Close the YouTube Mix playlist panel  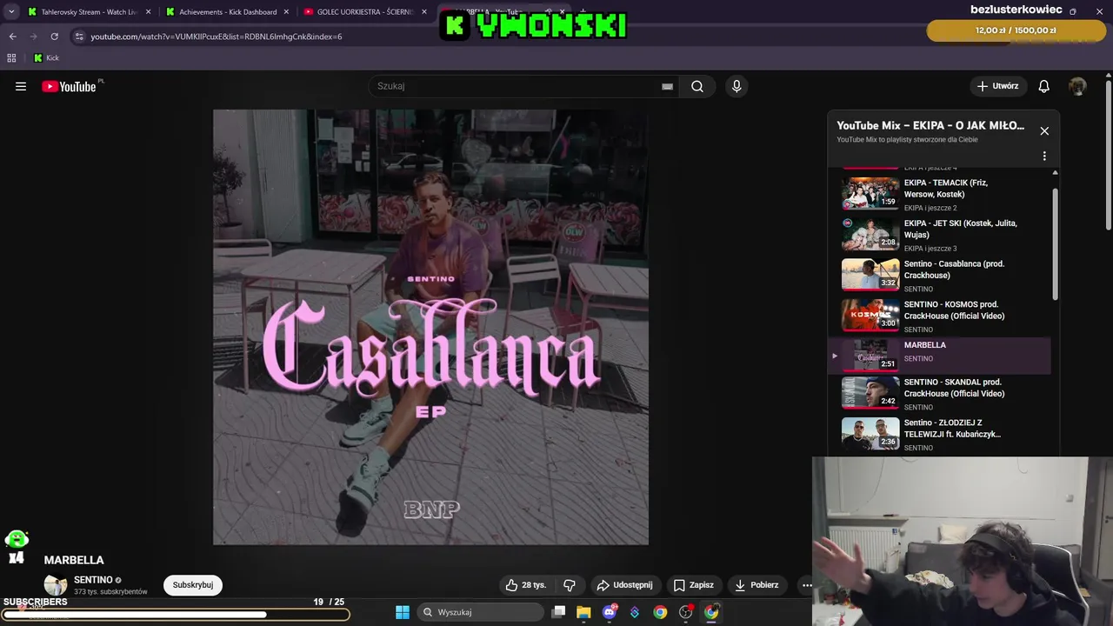(1044, 131)
